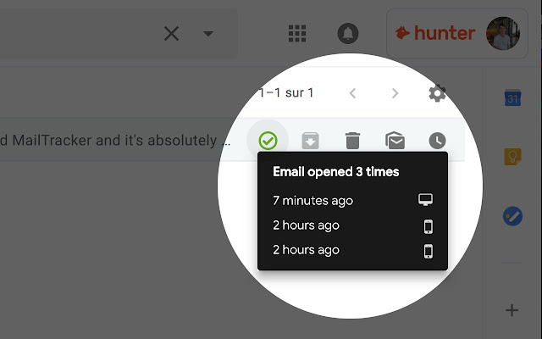Go to newer emails chevron
Image resolution: width=542 pixels, height=339 pixels.
point(352,93)
